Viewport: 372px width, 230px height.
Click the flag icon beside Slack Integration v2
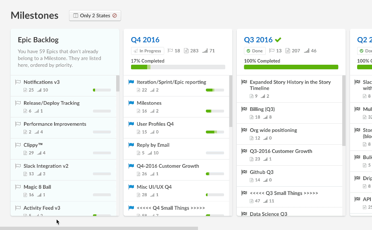18,166
